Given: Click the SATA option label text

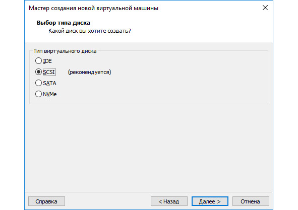Looking at the screenshot, I should click(49, 83).
